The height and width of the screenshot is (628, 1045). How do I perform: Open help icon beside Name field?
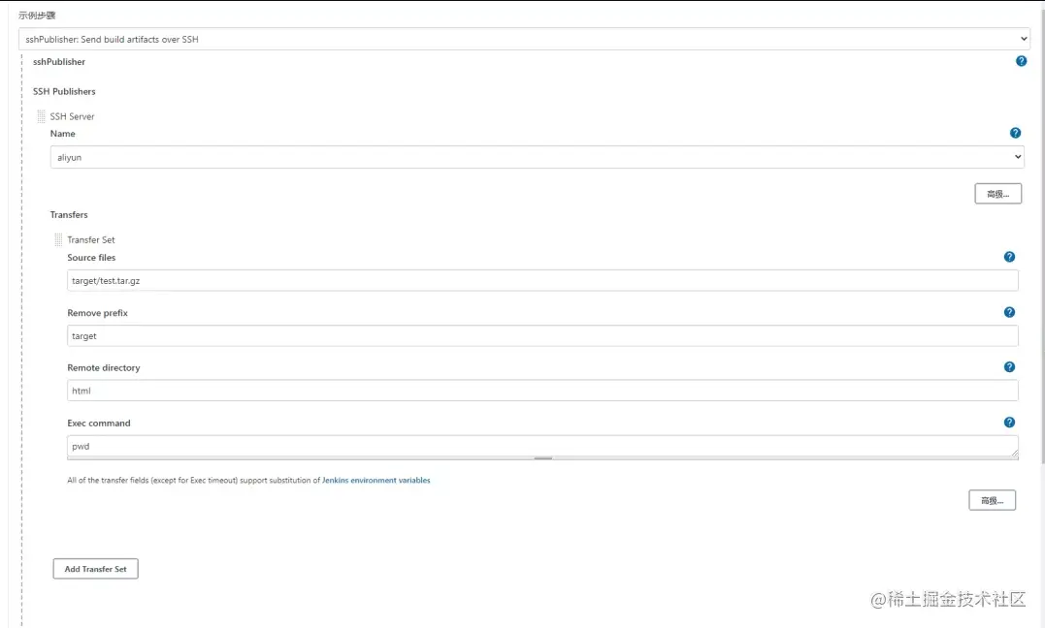(1015, 133)
